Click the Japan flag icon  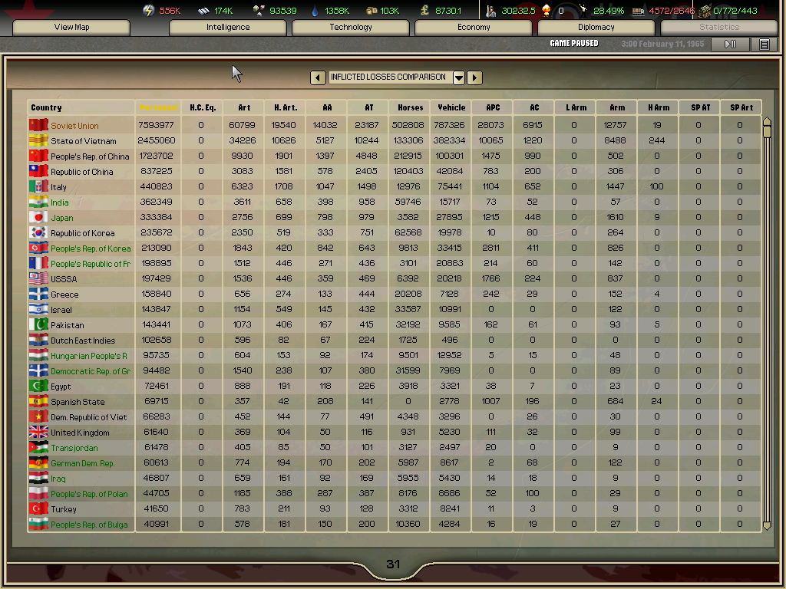(38, 217)
